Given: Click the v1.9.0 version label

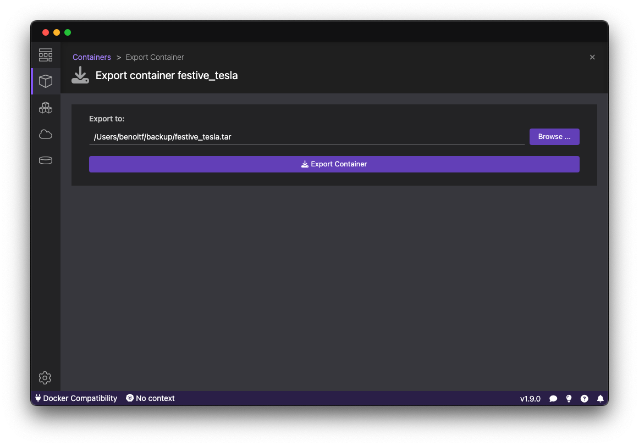Looking at the screenshot, I should coord(530,398).
